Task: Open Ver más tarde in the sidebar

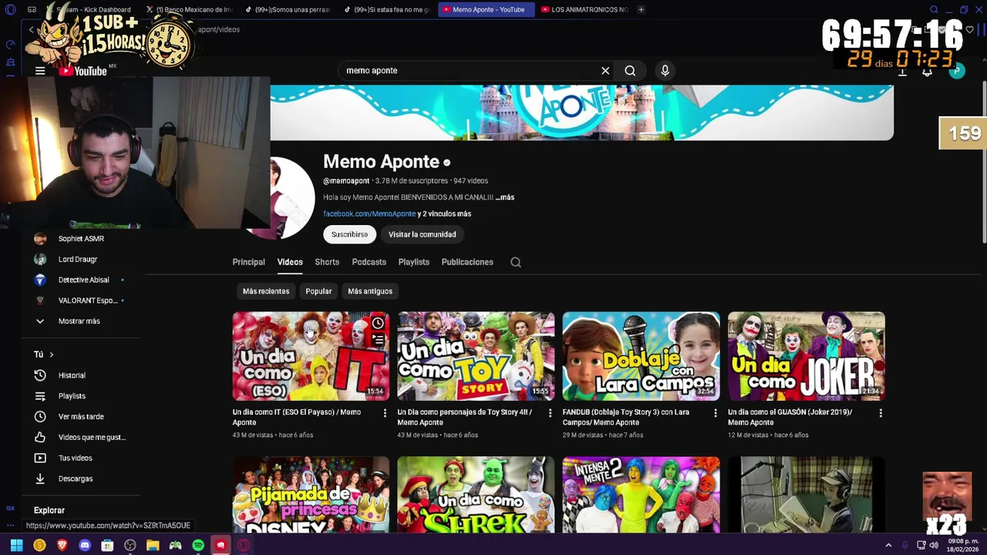Action: (81, 416)
